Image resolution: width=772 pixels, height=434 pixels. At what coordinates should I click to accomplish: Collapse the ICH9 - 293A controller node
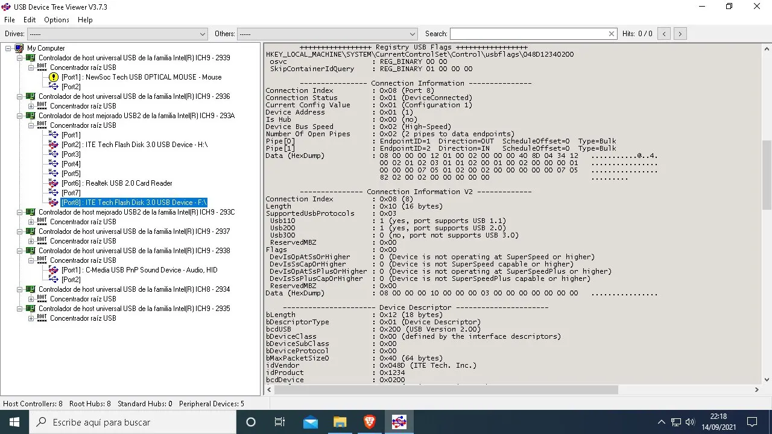pyautogui.click(x=20, y=116)
